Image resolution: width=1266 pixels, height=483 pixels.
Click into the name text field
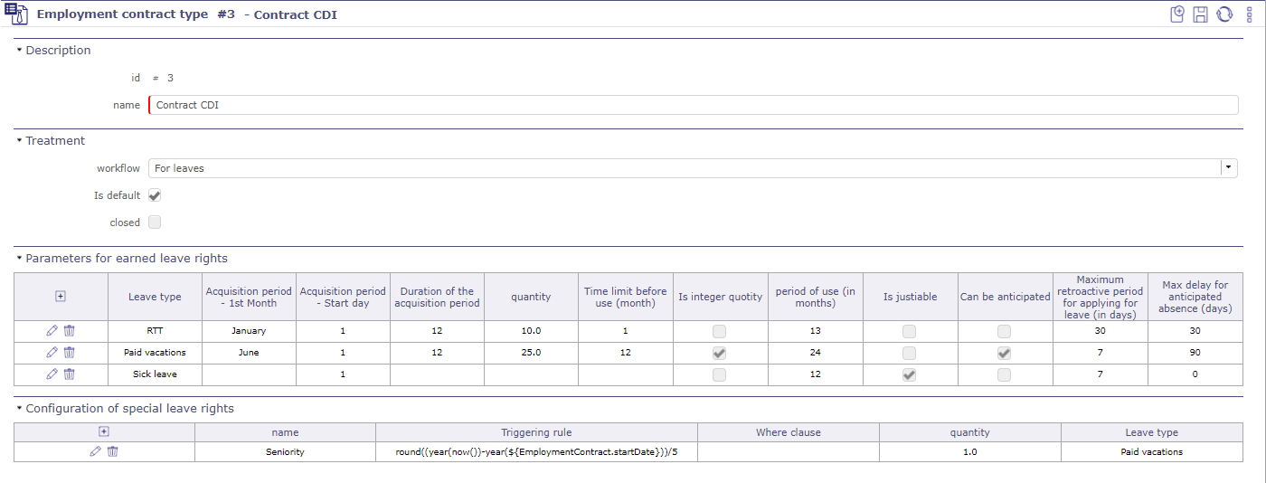click(x=693, y=105)
